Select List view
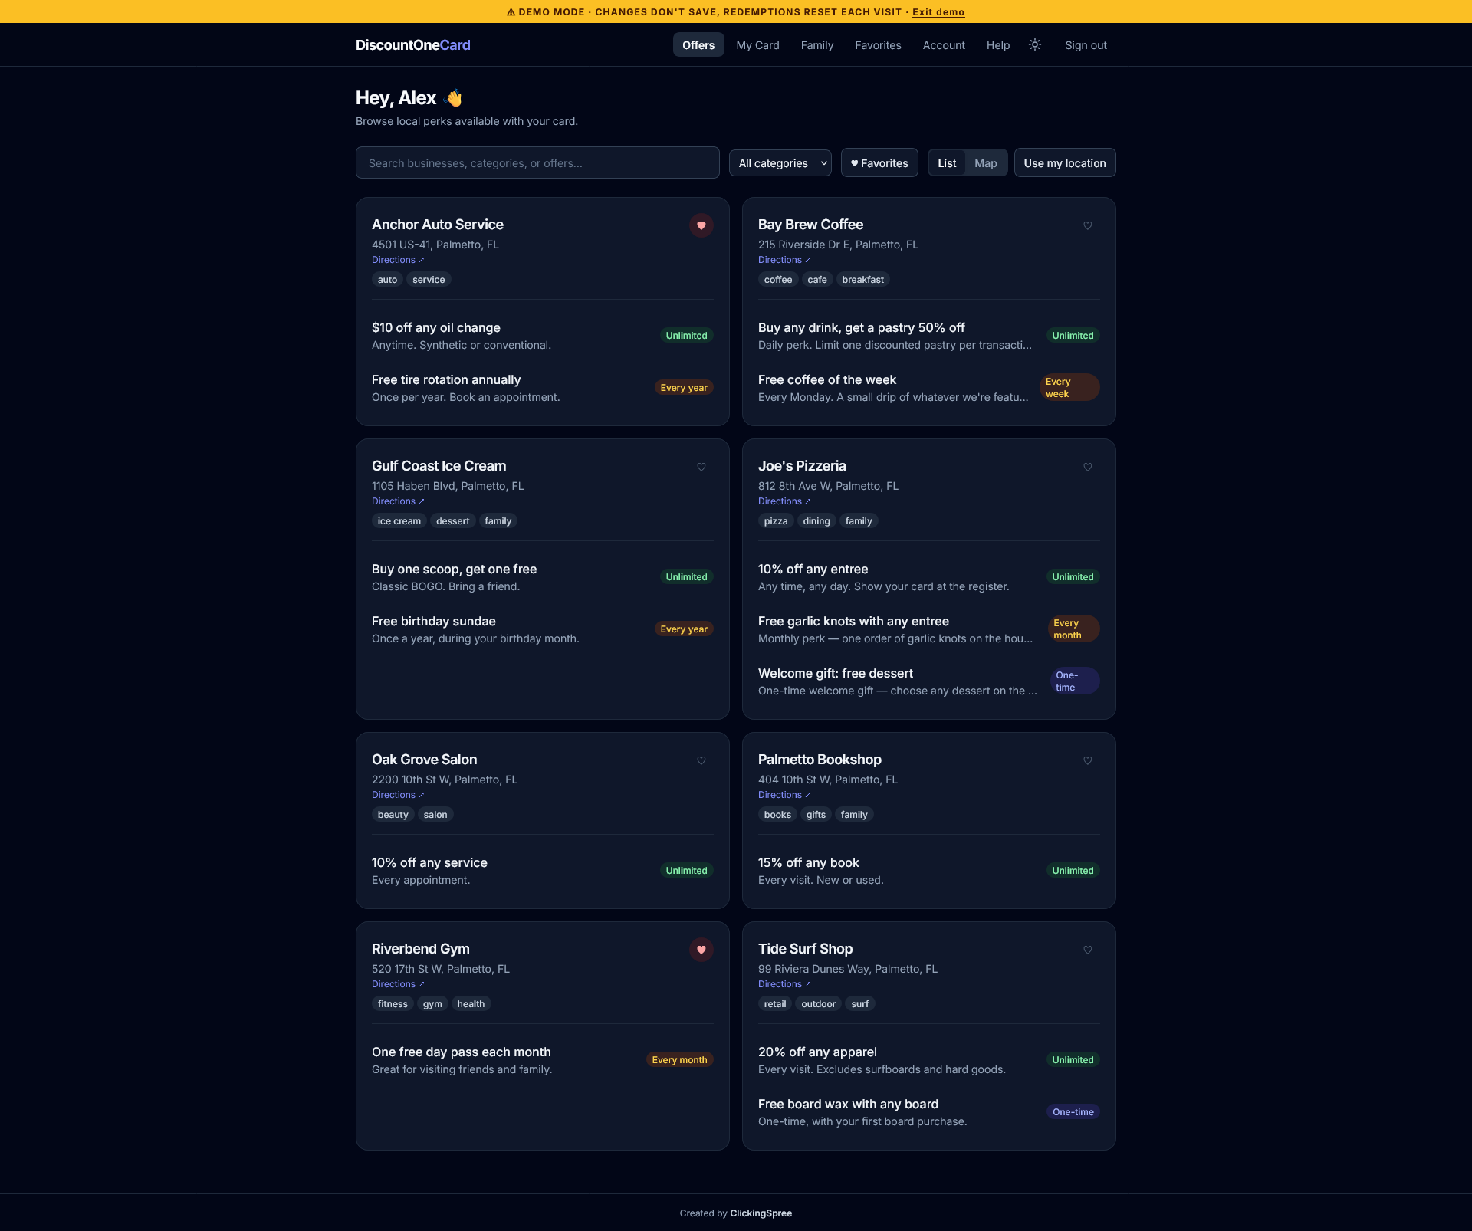The width and height of the screenshot is (1472, 1231). click(x=947, y=162)
